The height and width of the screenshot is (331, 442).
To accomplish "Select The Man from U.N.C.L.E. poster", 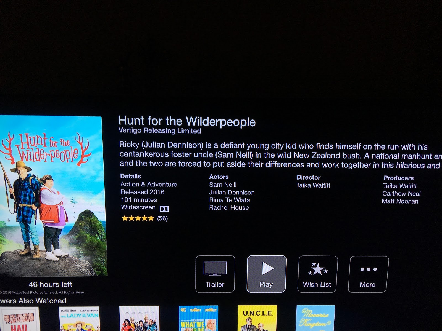I will click(257, 318).
